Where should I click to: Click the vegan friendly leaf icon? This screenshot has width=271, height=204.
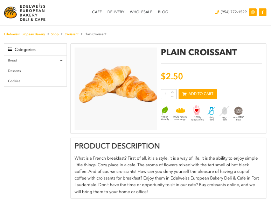click(165, 111)
